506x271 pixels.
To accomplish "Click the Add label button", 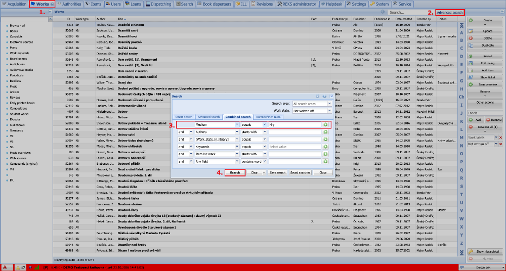I will coord(476,120).
